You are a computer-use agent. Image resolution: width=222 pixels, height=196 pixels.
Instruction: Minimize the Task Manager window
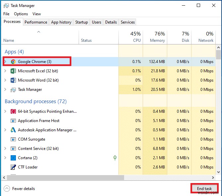tap(184, 6)
